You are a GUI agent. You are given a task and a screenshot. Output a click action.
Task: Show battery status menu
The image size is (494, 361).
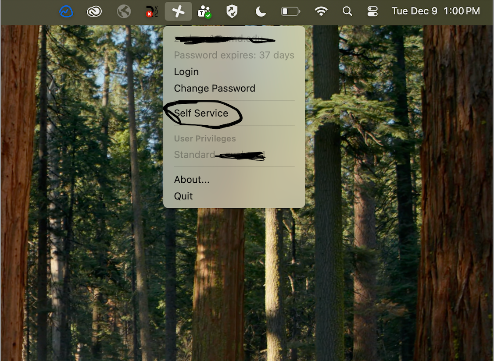[x=290, y=11]
